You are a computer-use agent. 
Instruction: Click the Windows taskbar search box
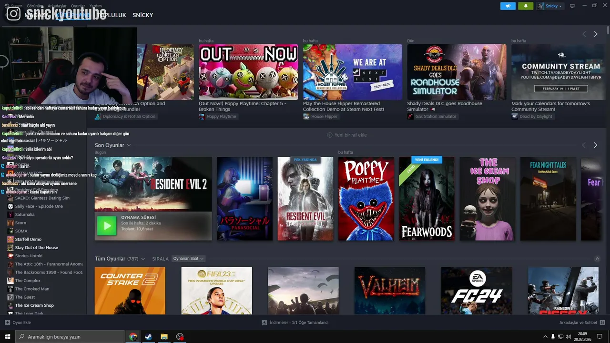tap(70, 337)
